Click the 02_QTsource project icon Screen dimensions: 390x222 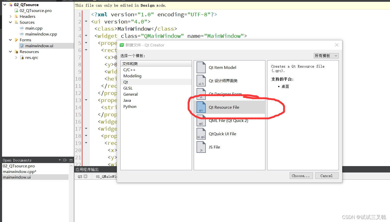click(x=11, y=5)
